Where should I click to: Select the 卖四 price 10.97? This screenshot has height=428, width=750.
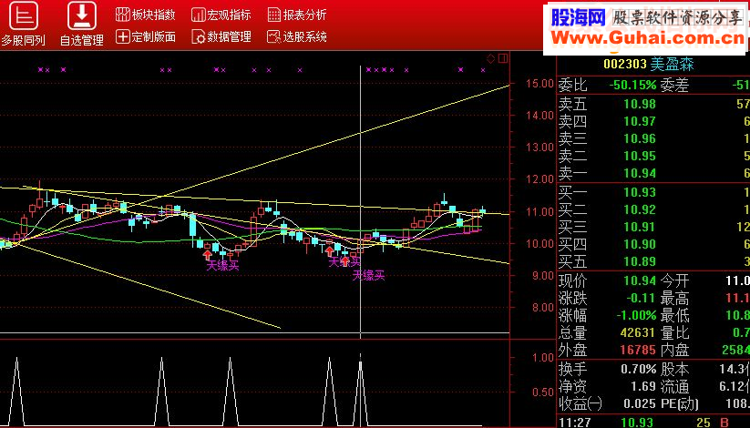(x=640, y=121)
